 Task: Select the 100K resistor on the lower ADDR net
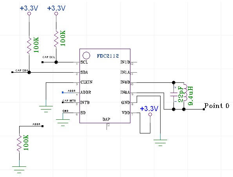pyautogui.click(x=19, y=143)
